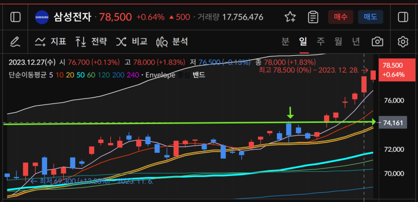418x202 pixels.
Task: Click the 단순이동평균 indicator label
Action: click(28, 75)
